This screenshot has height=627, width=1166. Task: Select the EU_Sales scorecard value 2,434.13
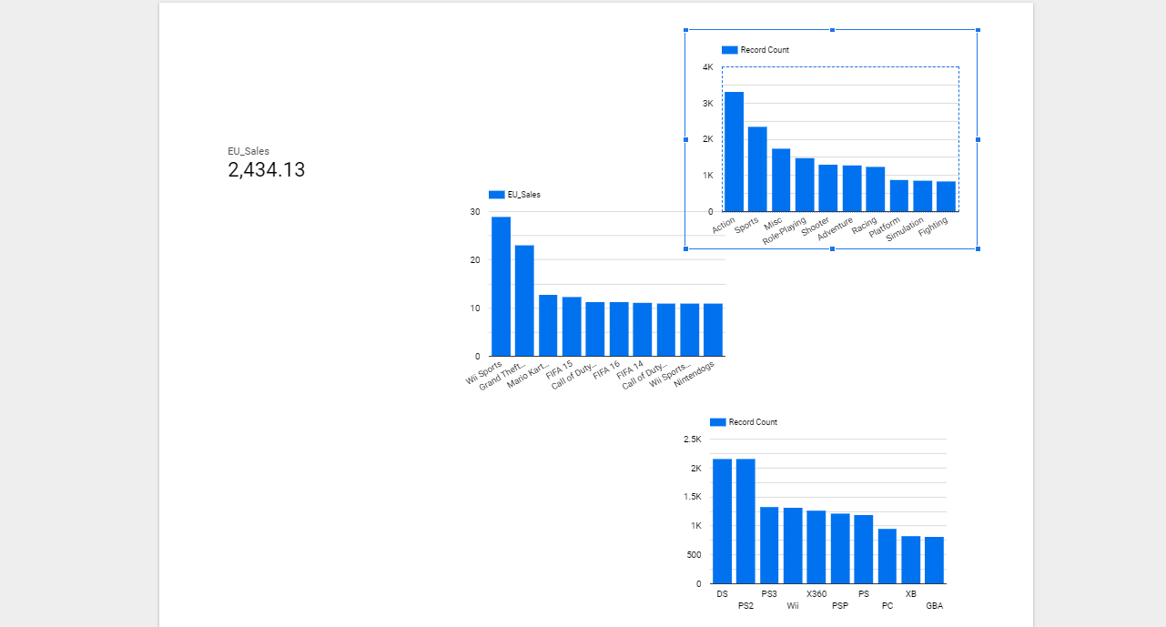[266, 170]
